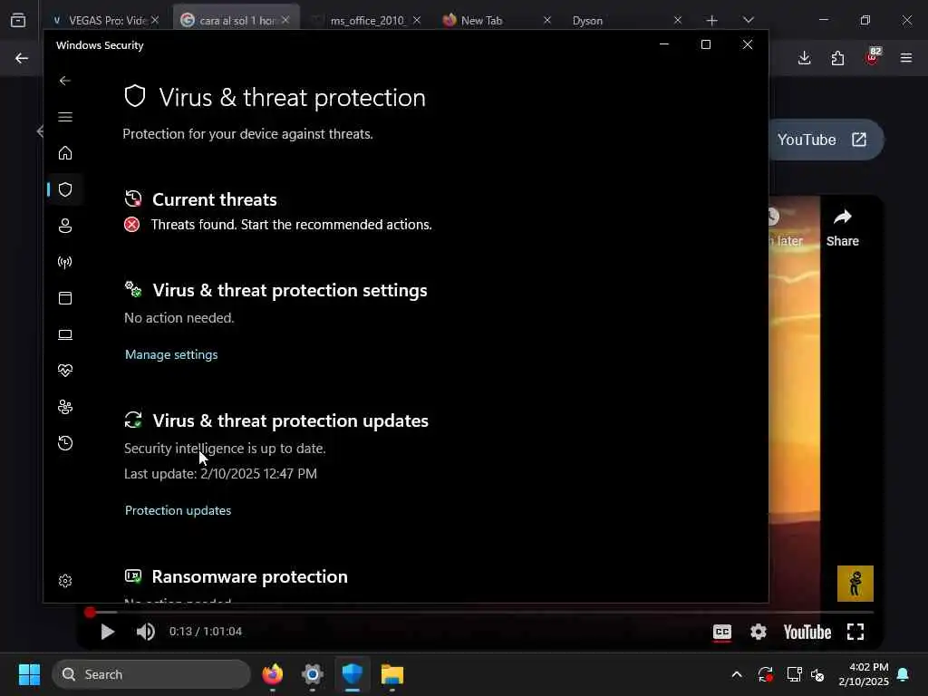Screen dimensions: 928x696
Task: Click the uBlock extension icon with 82 badge
Action: point(873,57)
